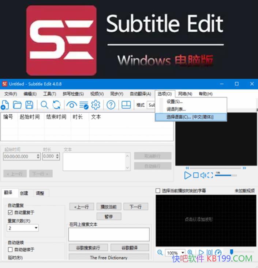Click the 谷歌翻译 button
Viewport: 258px width, 268px height.
130,248
